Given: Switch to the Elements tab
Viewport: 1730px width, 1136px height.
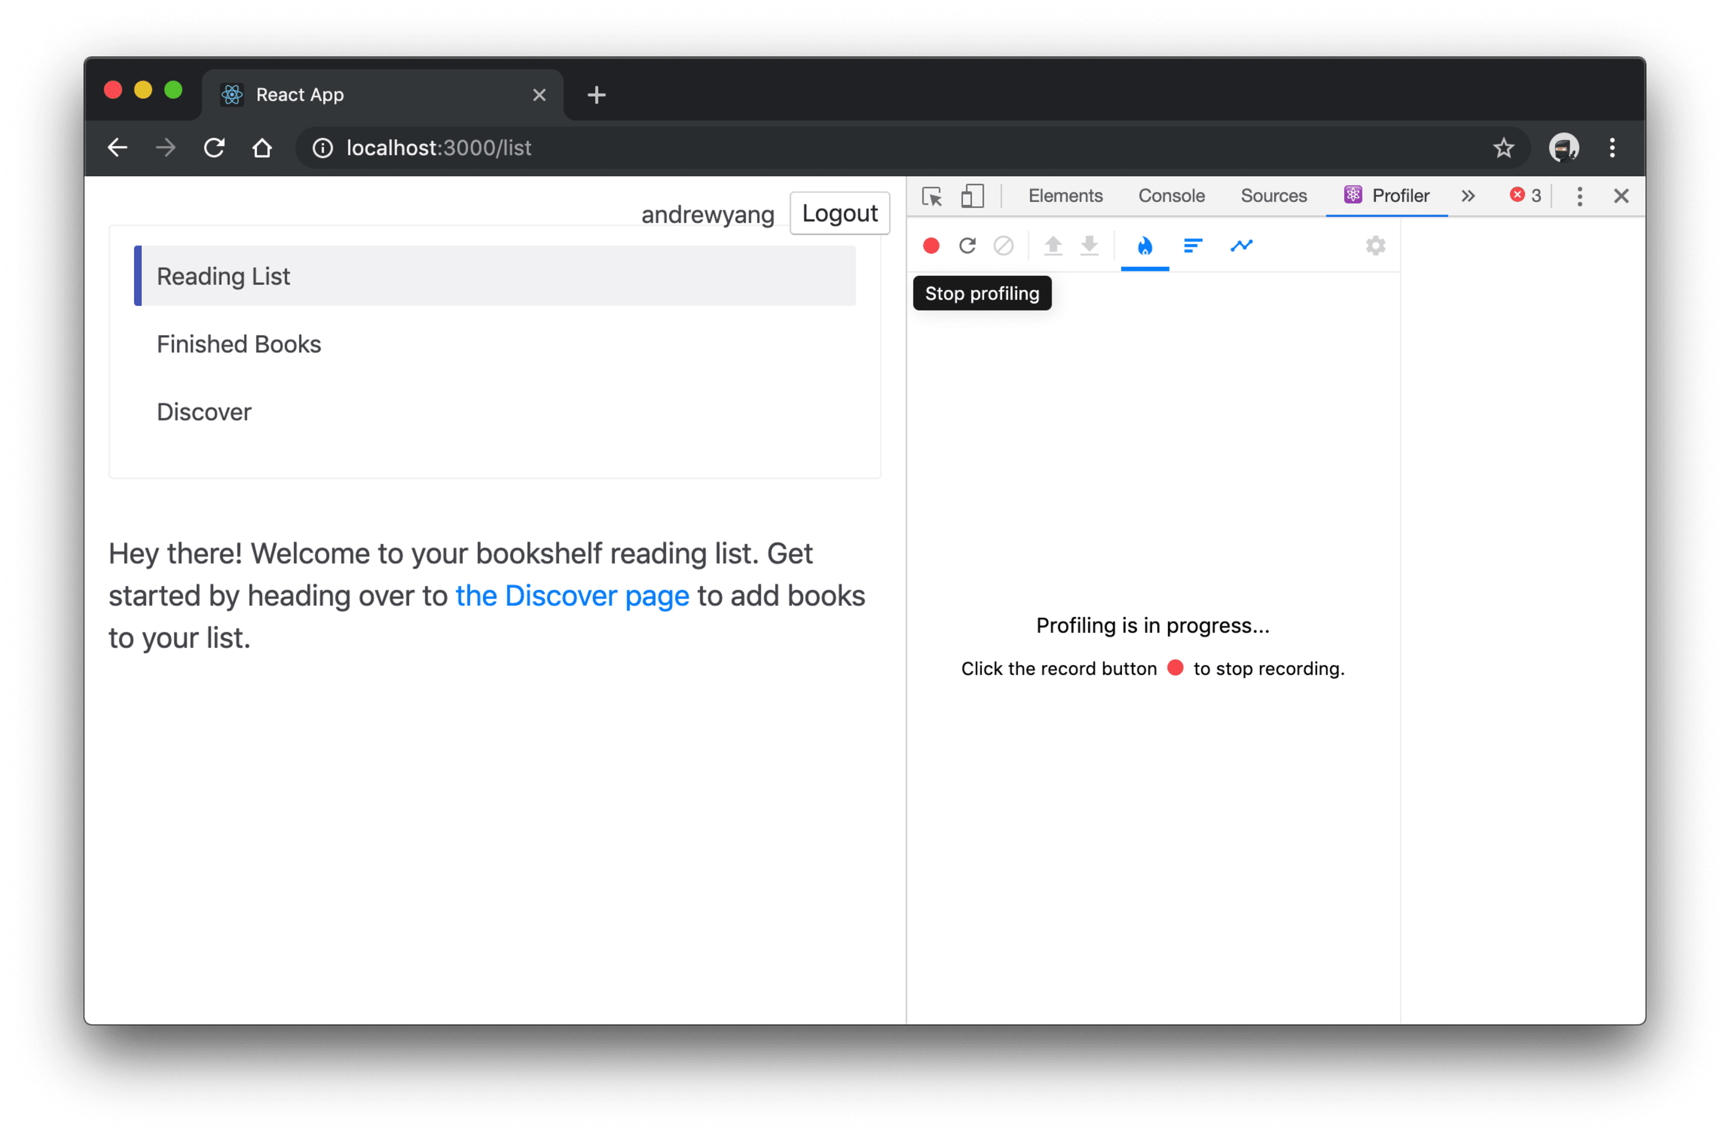Looking at the screenshot, I should click(x=1065, y=196).
